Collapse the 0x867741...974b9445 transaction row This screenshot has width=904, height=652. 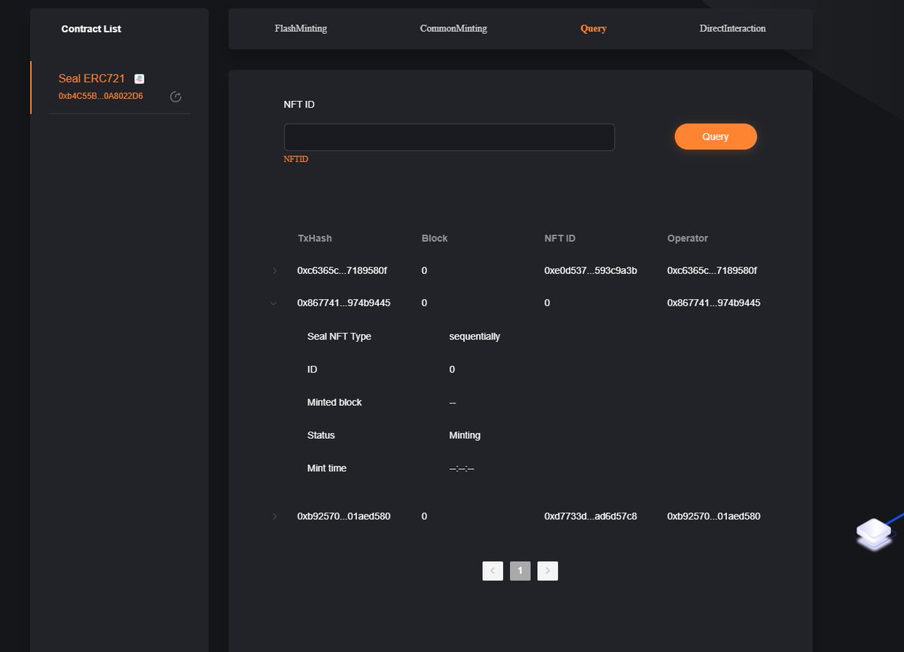[x=274, y=303]
